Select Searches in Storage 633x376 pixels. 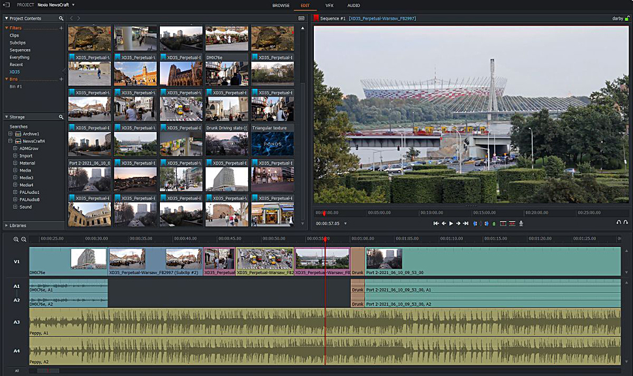[x=18, y=127]
